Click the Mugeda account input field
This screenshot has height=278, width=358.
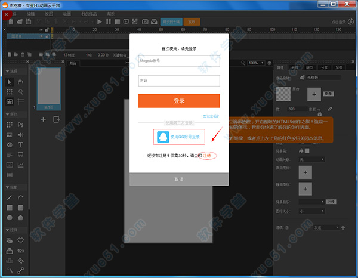[179, 60]
